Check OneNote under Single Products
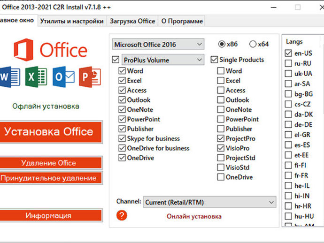 coord(221,109)
